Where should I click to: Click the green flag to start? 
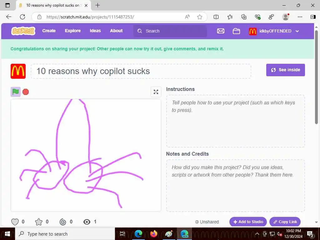point(16,92)
